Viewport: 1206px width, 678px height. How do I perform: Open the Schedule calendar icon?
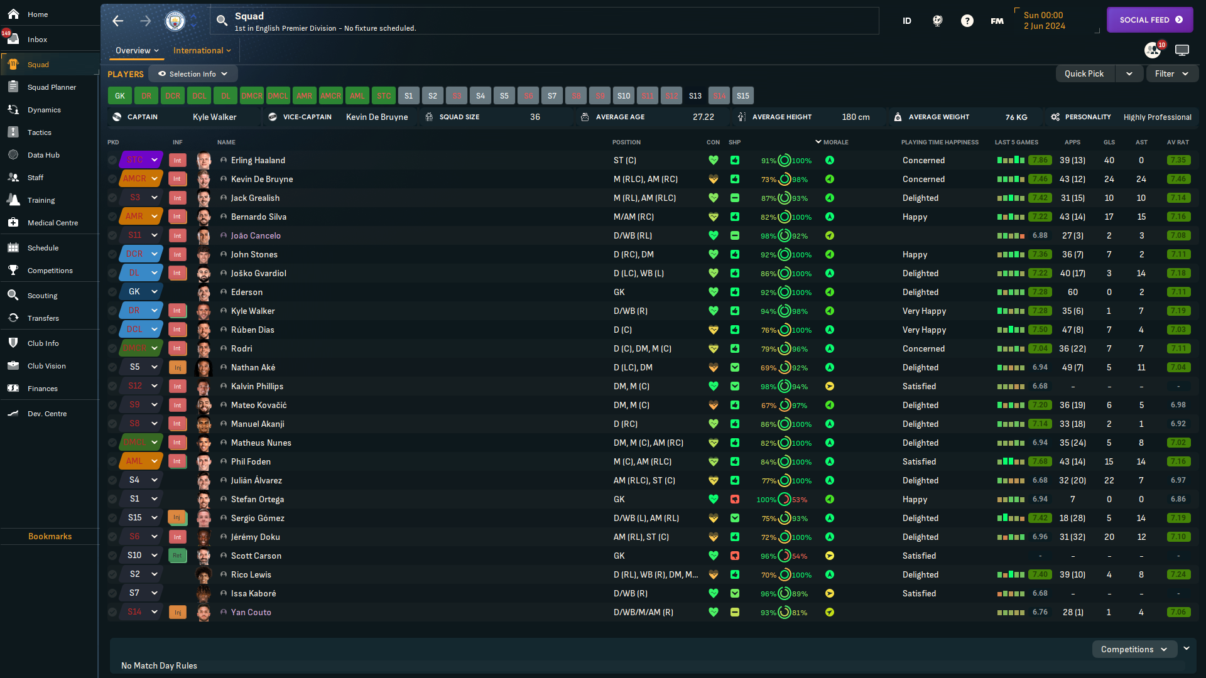point(13,248)
